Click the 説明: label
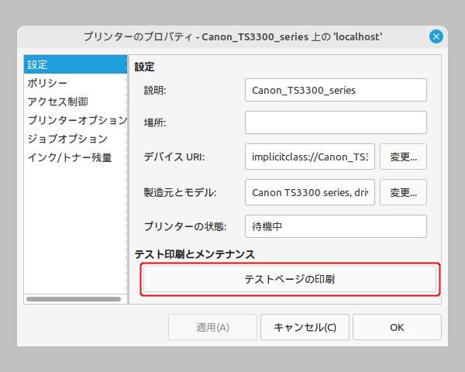Image resolution: width=465 pixels, height=372 pixels. 155,90
